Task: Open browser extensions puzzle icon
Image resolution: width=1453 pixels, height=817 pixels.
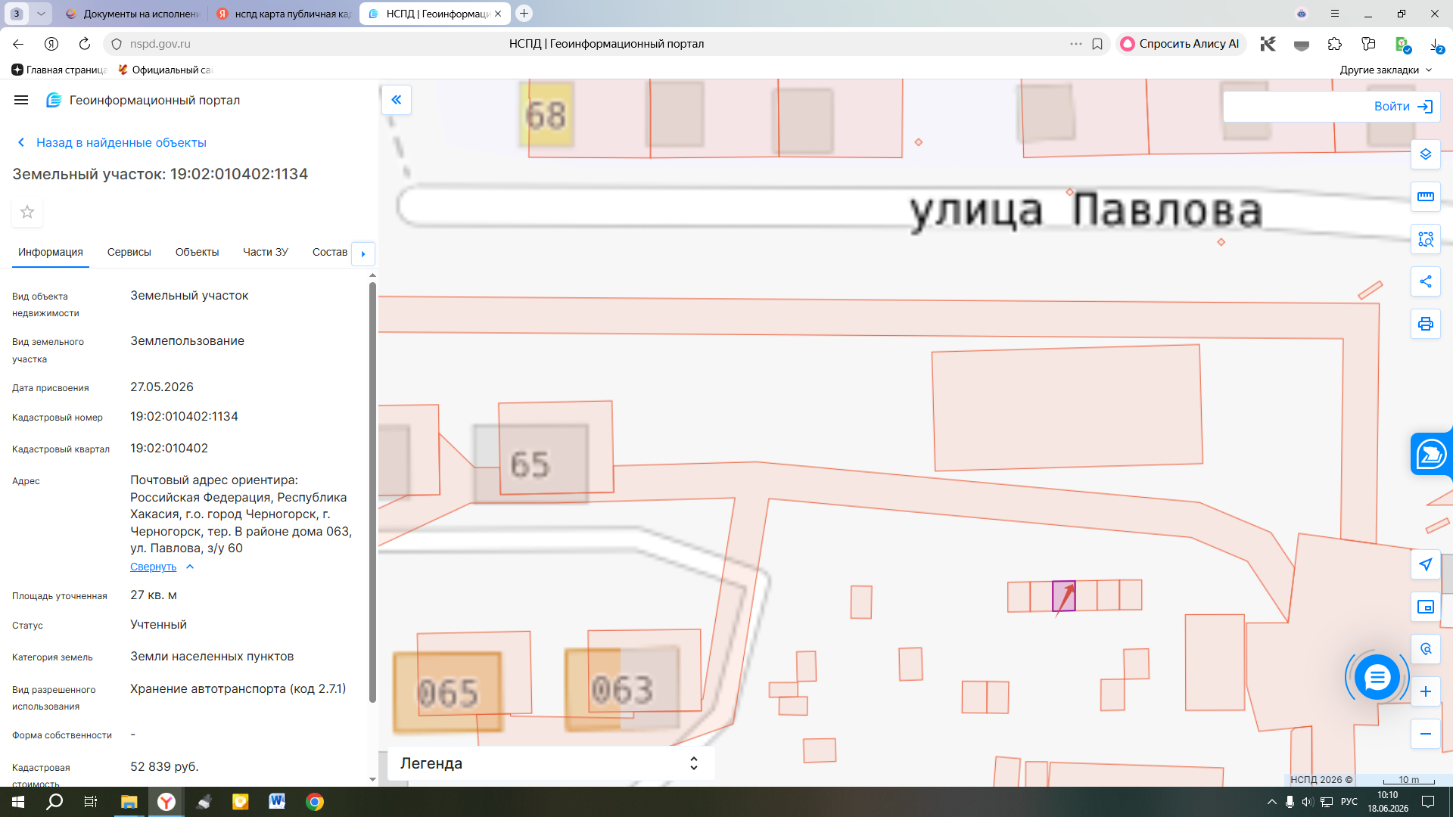Action: click(x=1335, y=44)
